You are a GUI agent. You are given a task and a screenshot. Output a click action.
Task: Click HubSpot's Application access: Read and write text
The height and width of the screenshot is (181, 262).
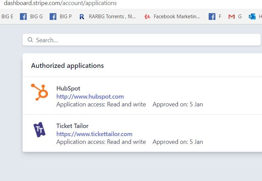pos(101,104)
